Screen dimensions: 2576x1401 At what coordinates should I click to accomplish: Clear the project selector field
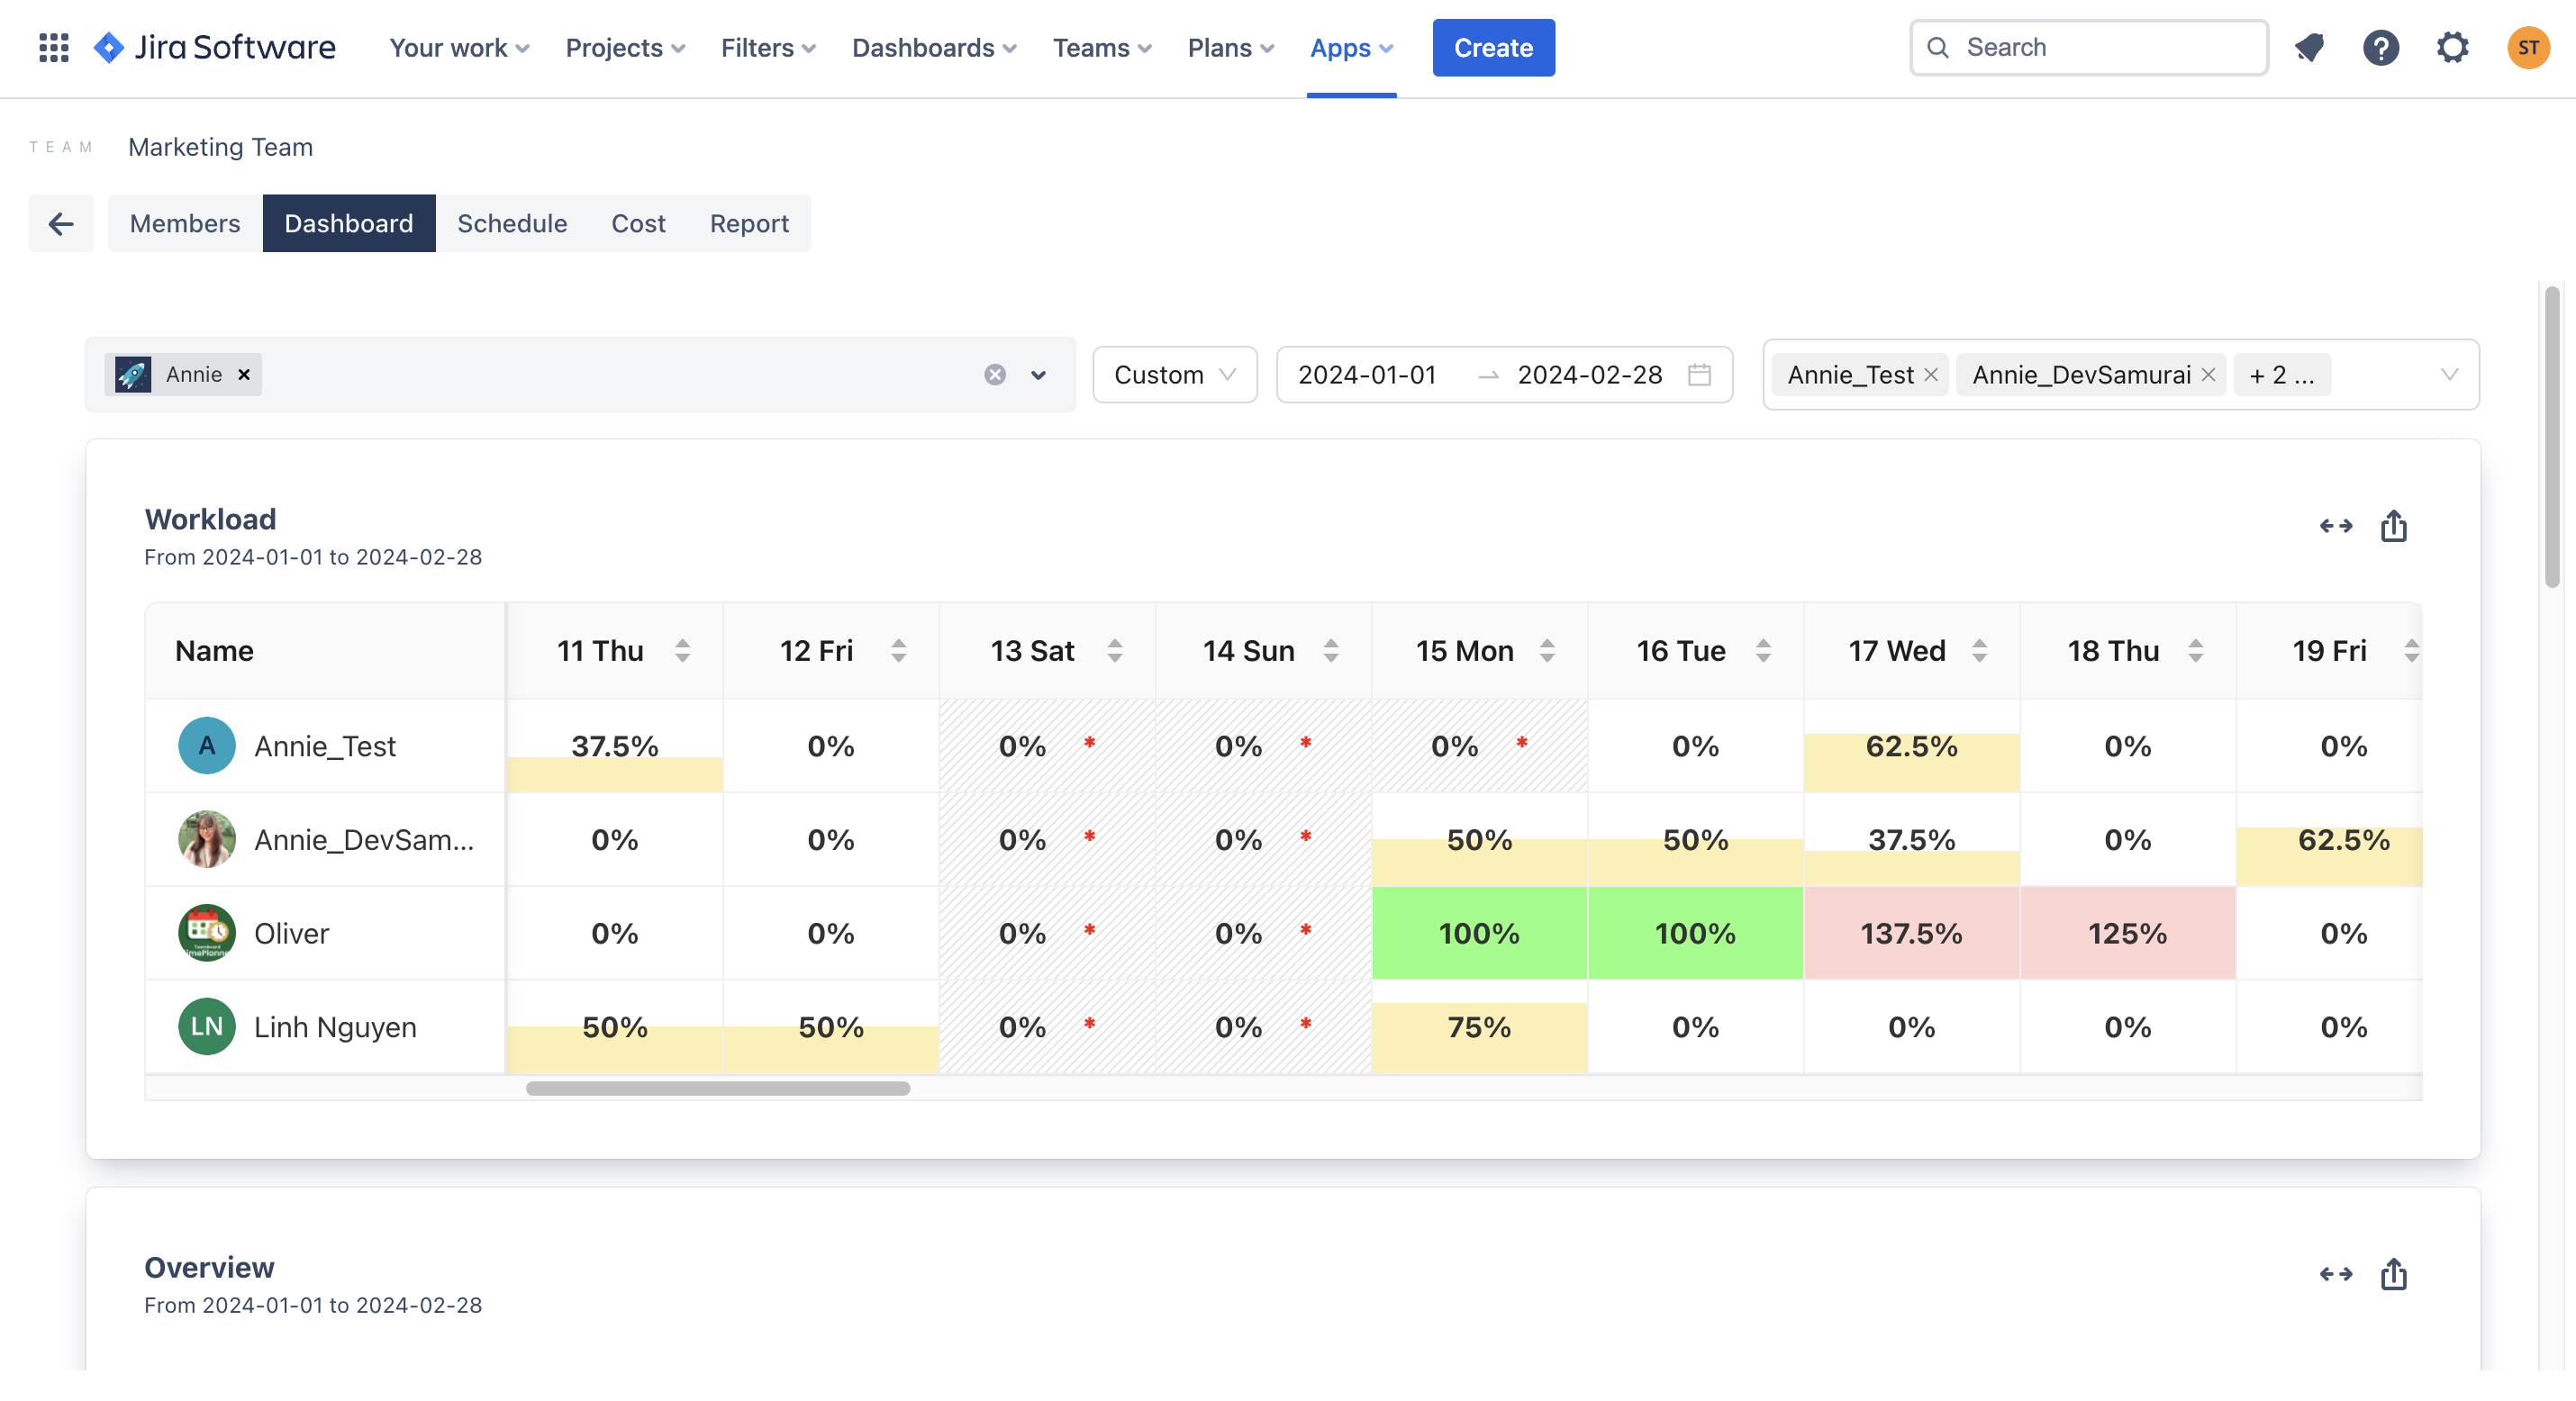pos(995,374)
